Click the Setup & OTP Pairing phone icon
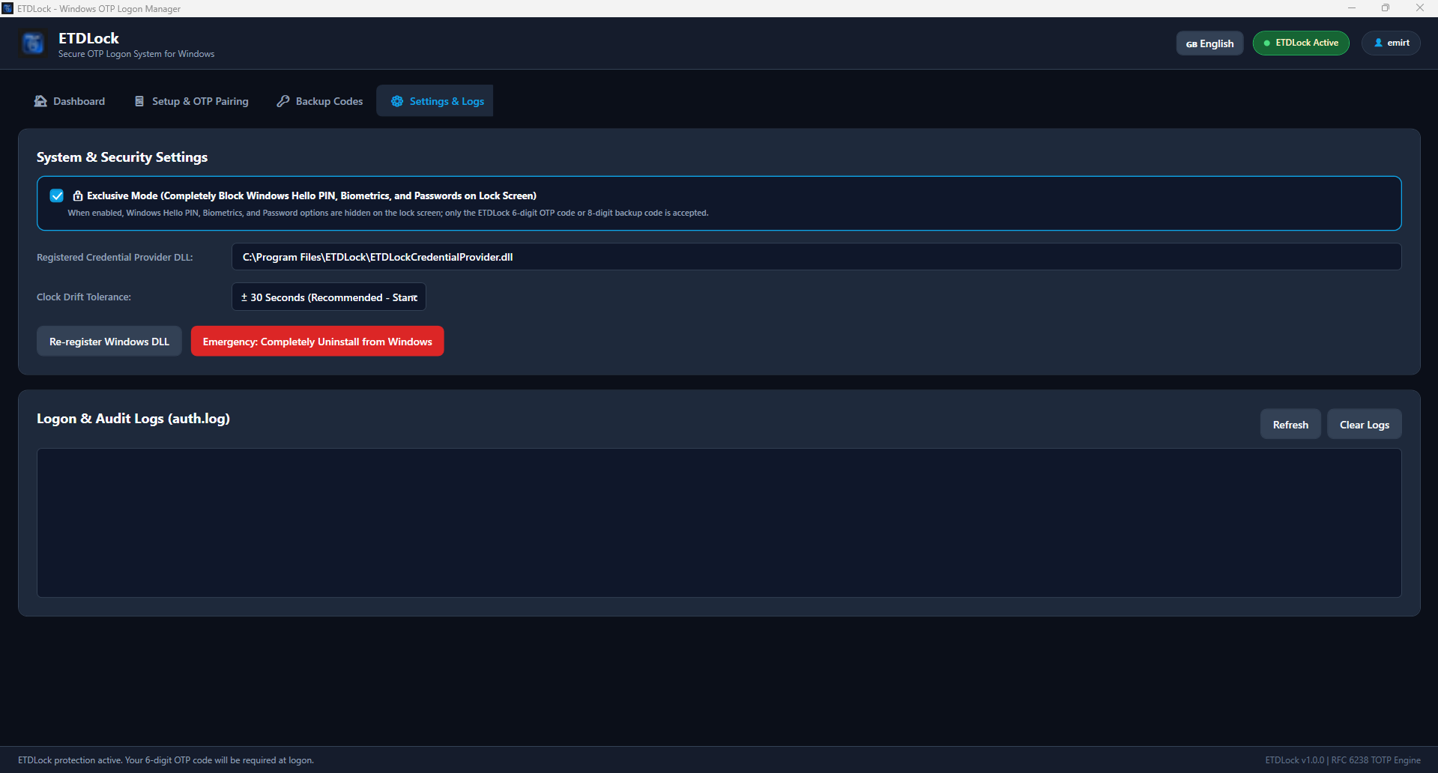 pyautogui.click(x=139, y=101)
